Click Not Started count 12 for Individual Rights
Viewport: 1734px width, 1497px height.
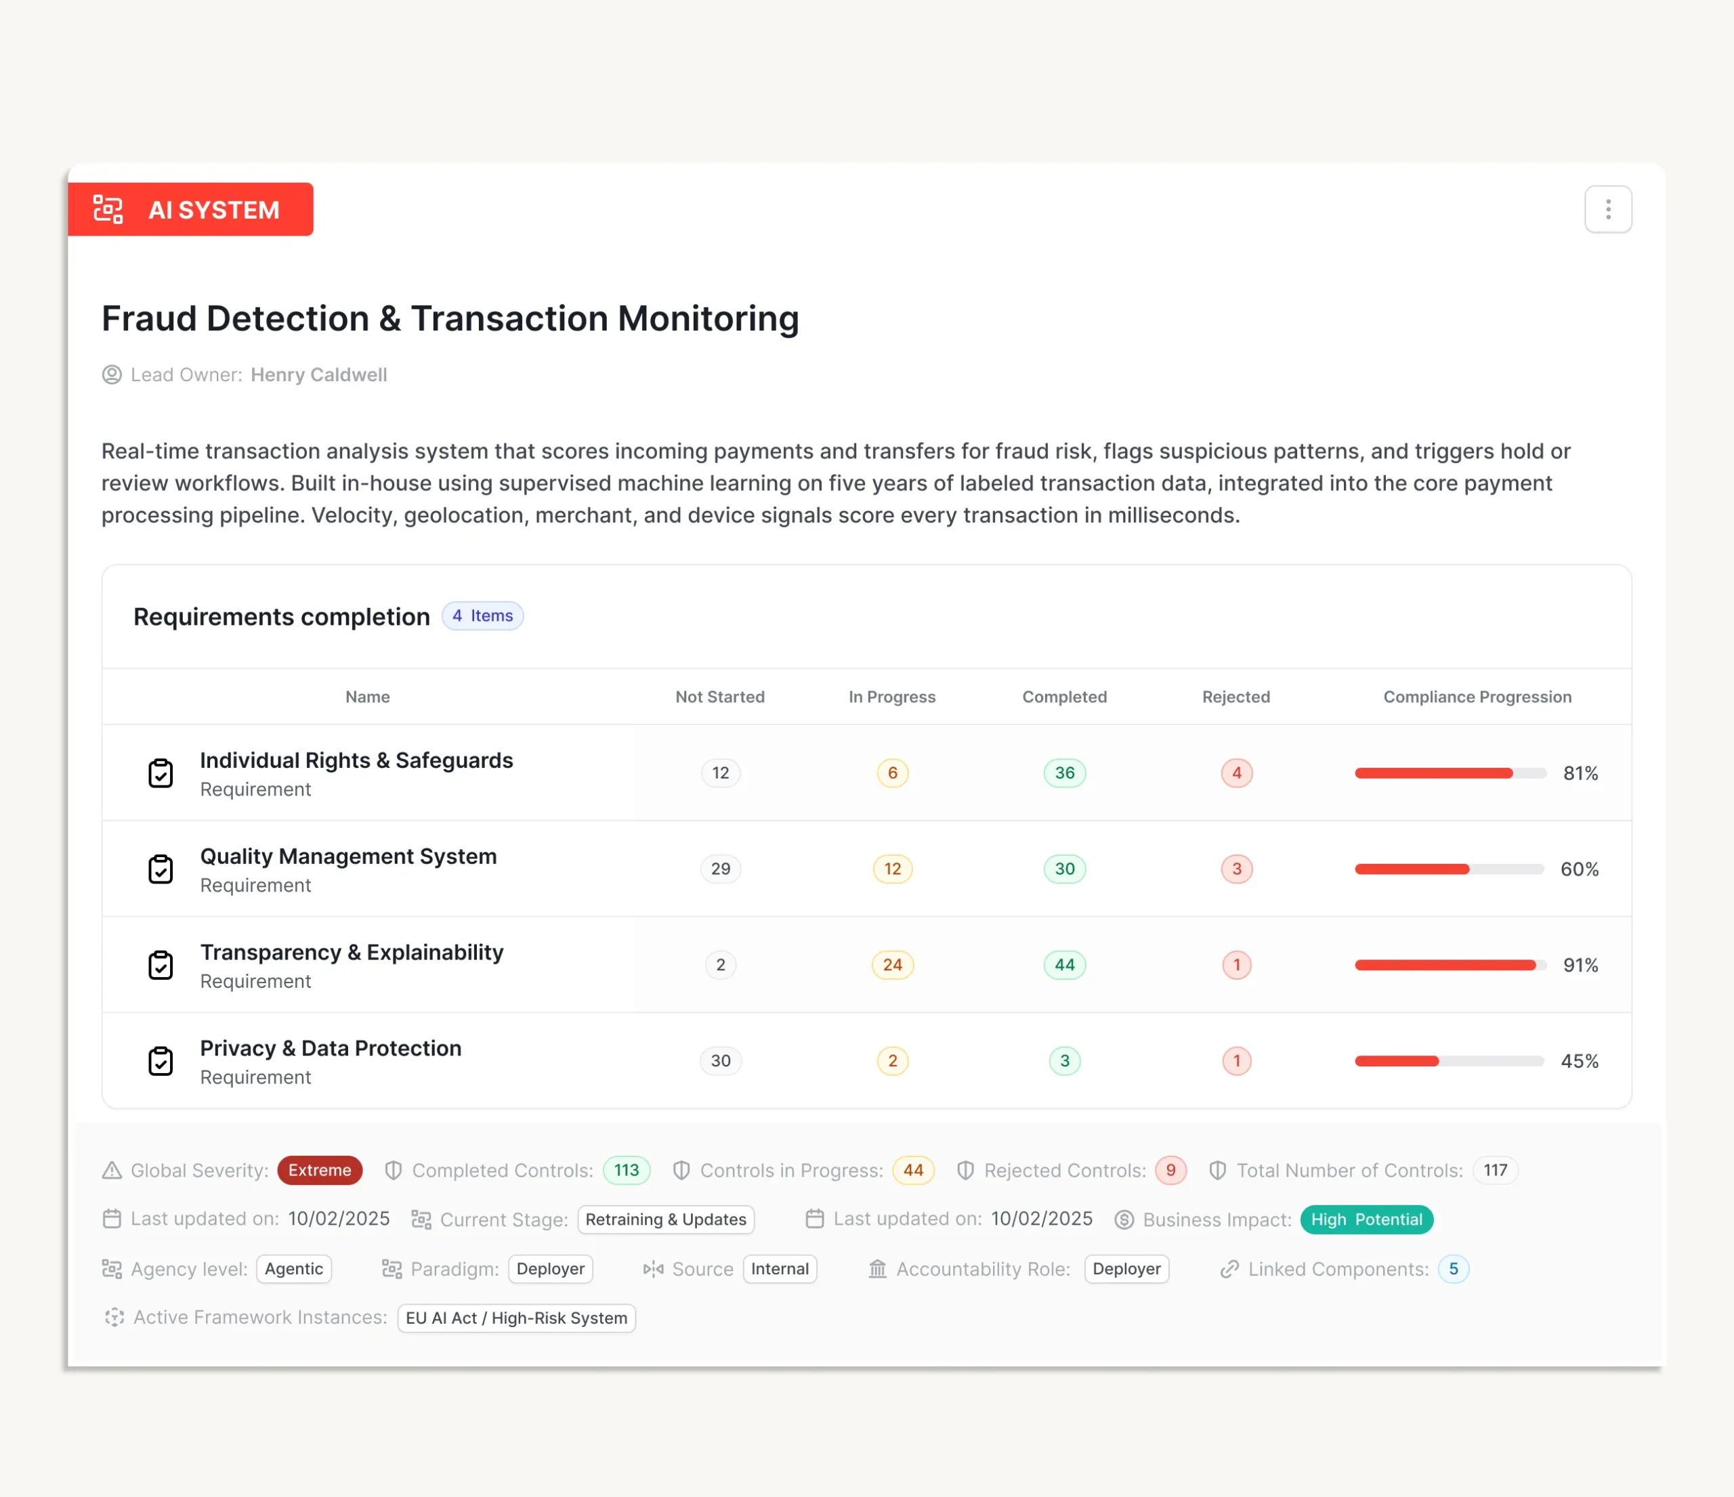click(721, 774)
